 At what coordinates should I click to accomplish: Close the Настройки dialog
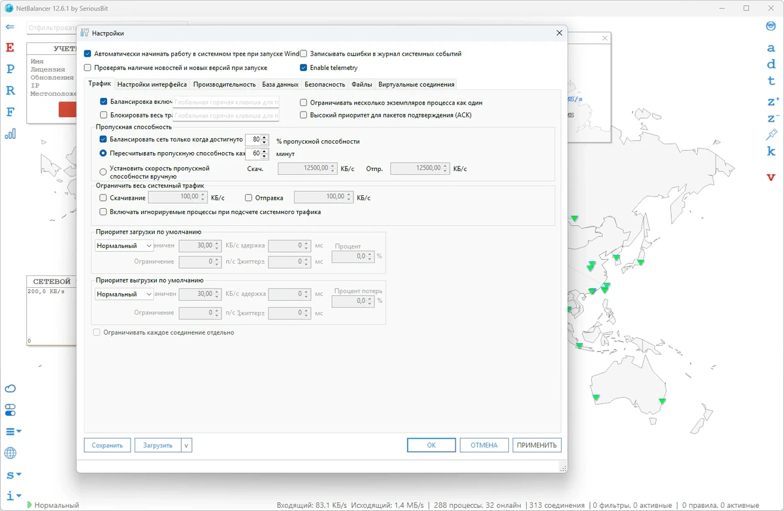point(559,33)
